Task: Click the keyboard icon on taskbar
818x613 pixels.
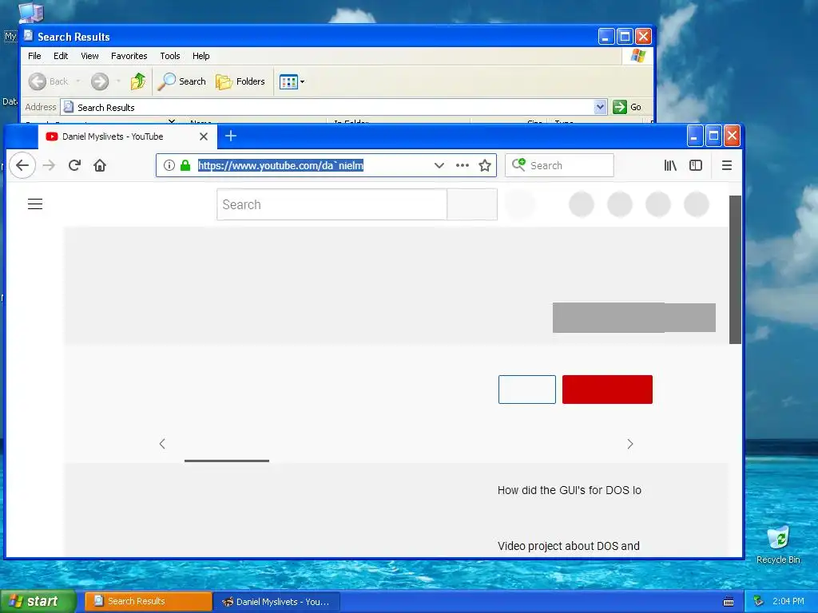Action: click(729, 602)
